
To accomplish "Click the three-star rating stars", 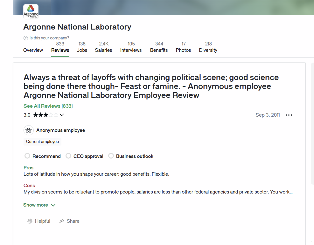I will (x=45, y=115).
